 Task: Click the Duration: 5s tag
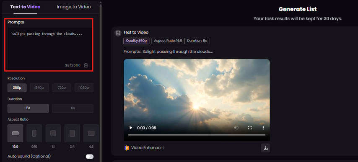coord(197,41)
